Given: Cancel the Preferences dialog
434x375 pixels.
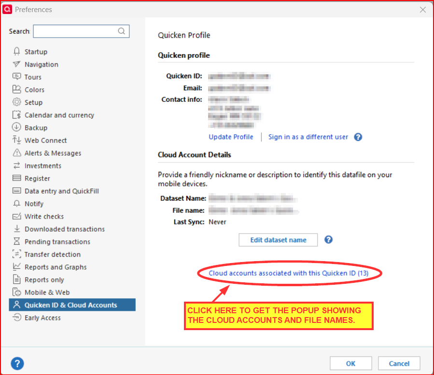Looking at the screenshot, I should click(x=399, y=363).
